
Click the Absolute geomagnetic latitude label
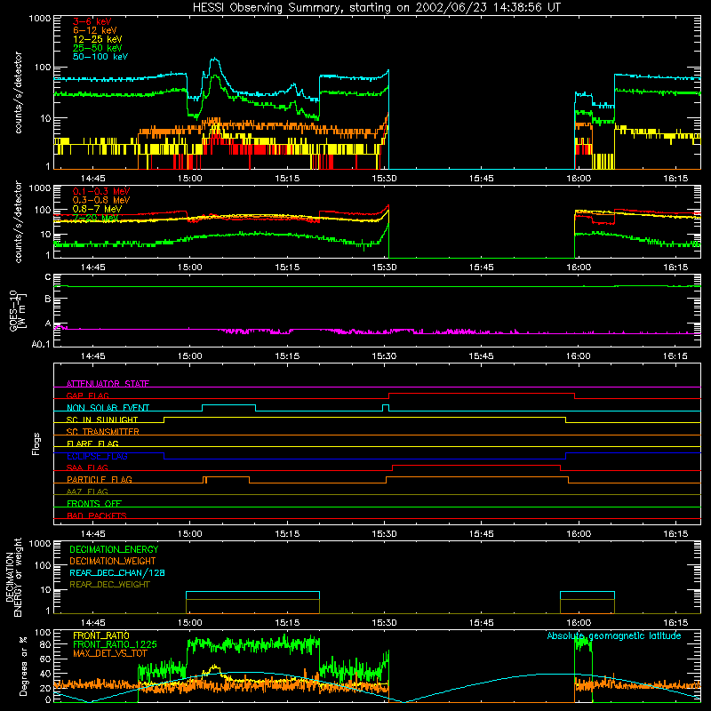(614, 635)
